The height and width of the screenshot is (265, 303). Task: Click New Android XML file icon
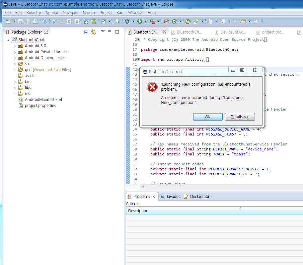pos(118,21)
